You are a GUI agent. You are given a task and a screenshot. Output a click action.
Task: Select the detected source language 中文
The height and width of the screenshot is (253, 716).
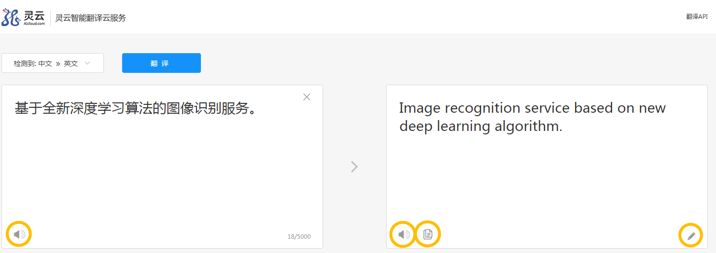(45, 63)
